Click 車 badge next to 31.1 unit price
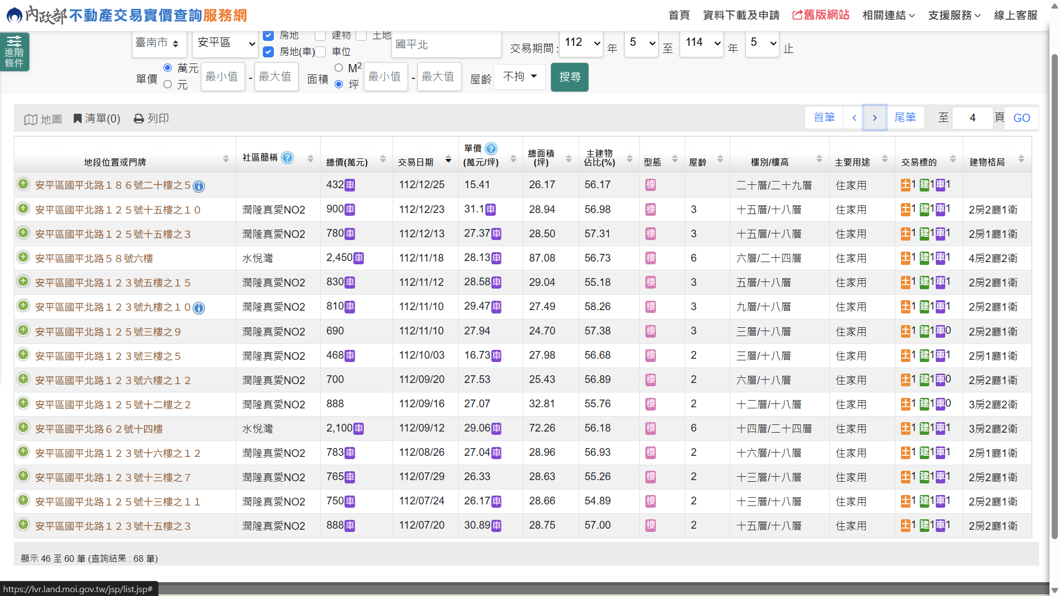The image size is (1060, 596). [490, 210]
